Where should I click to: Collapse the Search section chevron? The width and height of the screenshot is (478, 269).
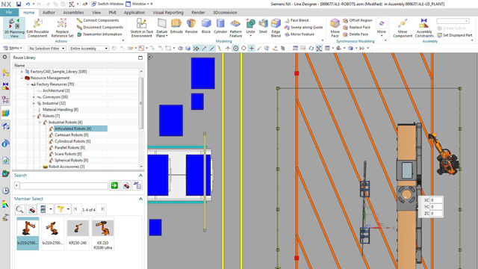pos(140,176)
